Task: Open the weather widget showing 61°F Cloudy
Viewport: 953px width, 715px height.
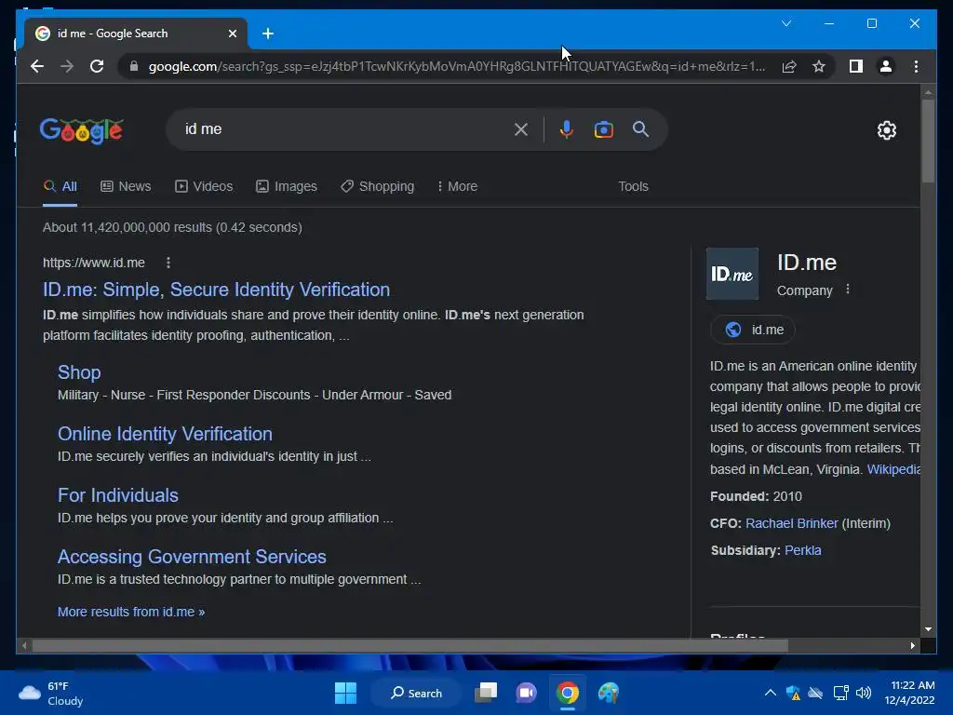Action: click(51, 693)
